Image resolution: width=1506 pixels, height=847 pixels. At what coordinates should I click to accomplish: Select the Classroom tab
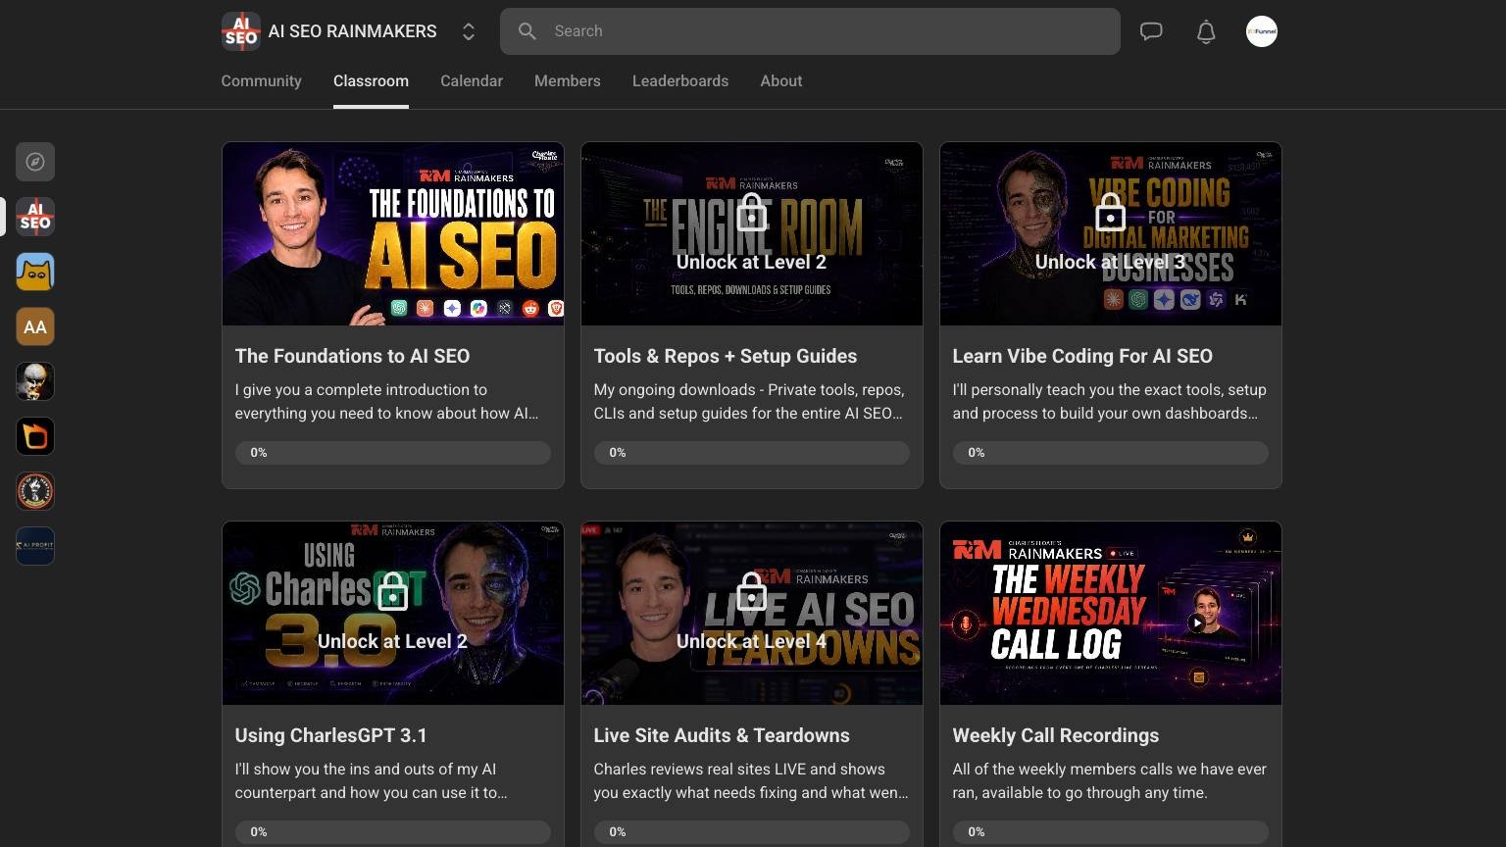[x=371, y=81]
